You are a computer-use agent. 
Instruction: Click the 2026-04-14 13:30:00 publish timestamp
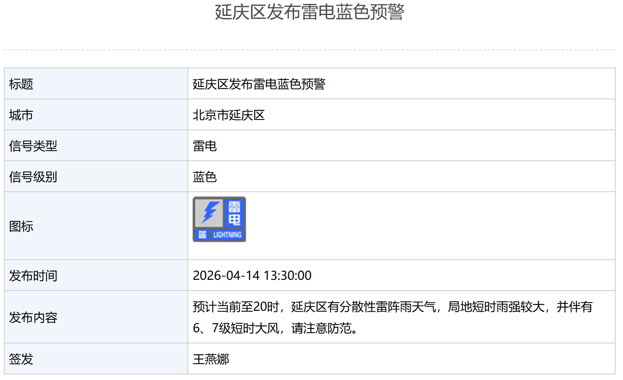252,276
